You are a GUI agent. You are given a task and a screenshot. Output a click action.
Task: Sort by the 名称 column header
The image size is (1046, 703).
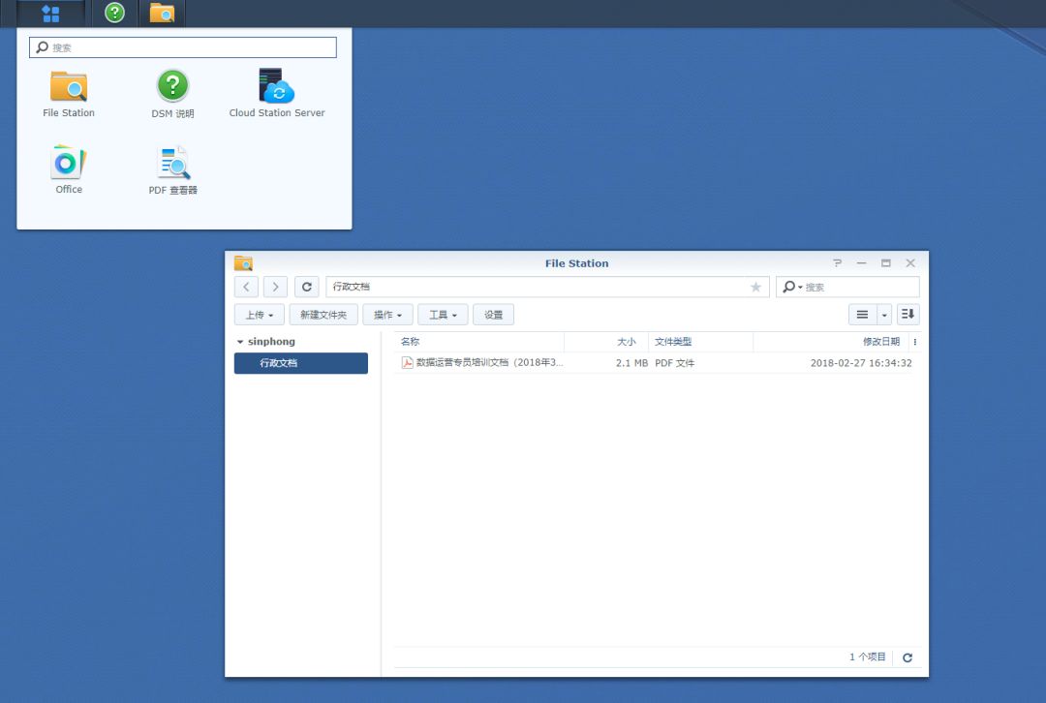pos(479,342)
